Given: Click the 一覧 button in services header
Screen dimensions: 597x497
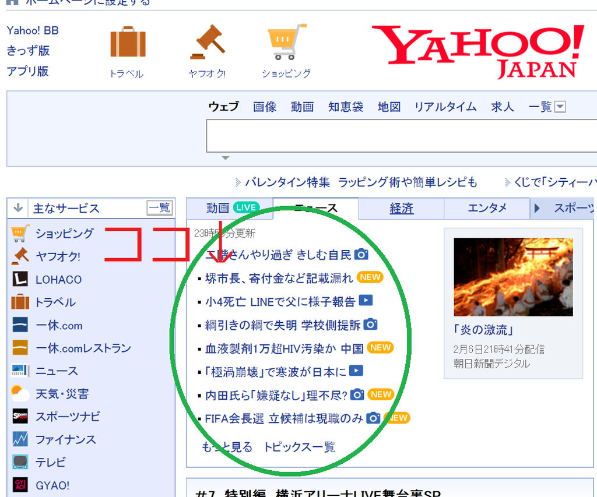Looking at the screenshot, I should [160, 208].
